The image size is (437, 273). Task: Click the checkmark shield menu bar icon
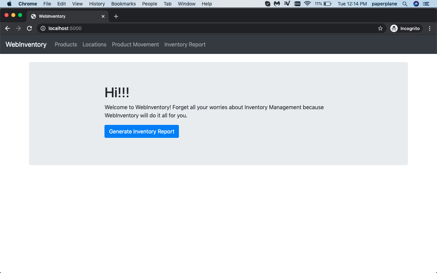click(268, 4)
